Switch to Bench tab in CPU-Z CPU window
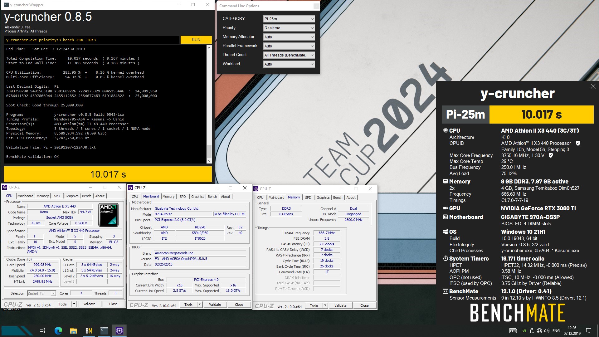 87,196
